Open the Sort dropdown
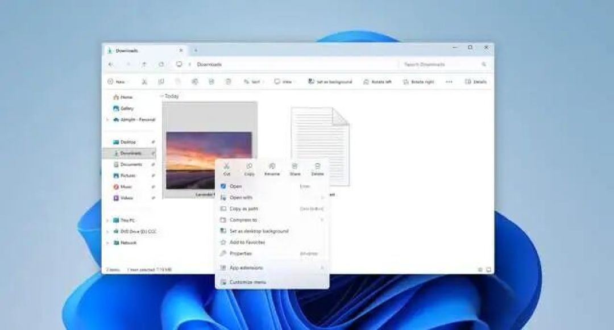The width and height of the screenshot is (614, 330). (254, 82)
